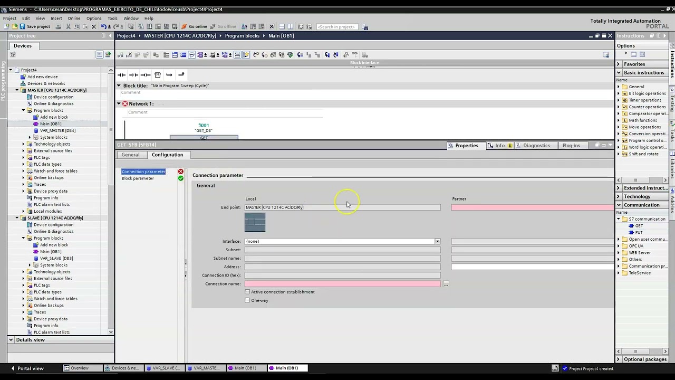Expand Bit logic operations folder
Viewport: 675px width, 380px height.
click(619, 93)
